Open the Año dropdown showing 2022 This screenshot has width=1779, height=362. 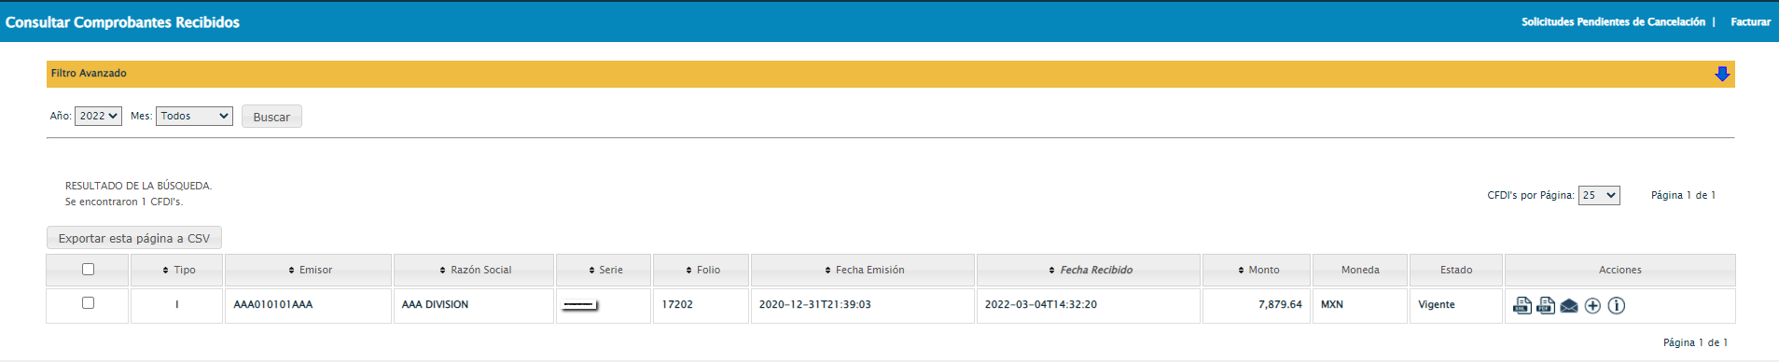98,116
